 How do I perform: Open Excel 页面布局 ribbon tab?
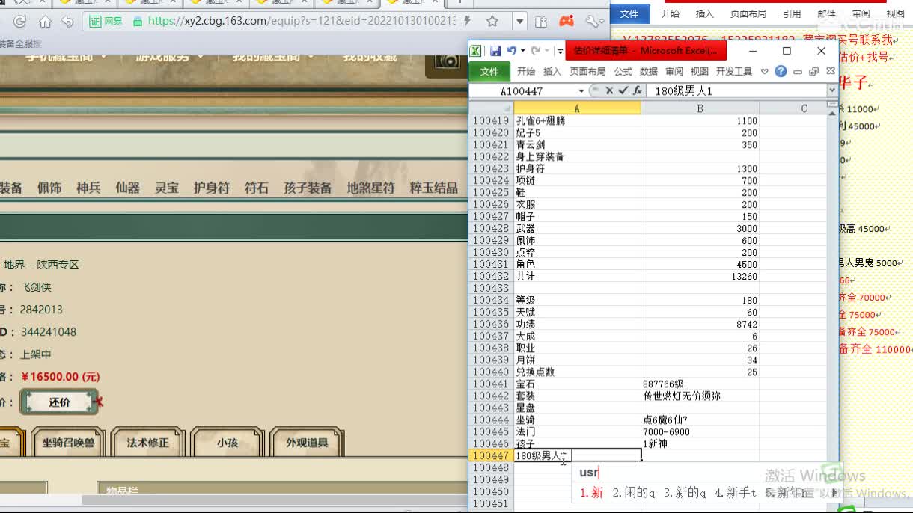coord(587,72)
